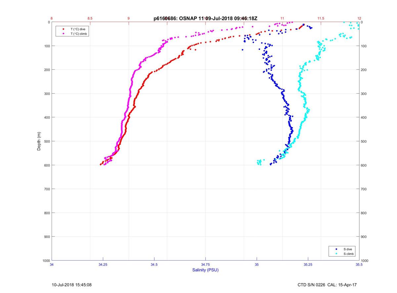The width and height of the screenshot is (397, 293).
Task: Click the red temperature tick label 12
Action: (x=359, y=19)
